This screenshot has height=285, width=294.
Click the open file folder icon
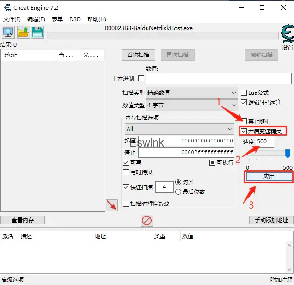click(23, 32)
